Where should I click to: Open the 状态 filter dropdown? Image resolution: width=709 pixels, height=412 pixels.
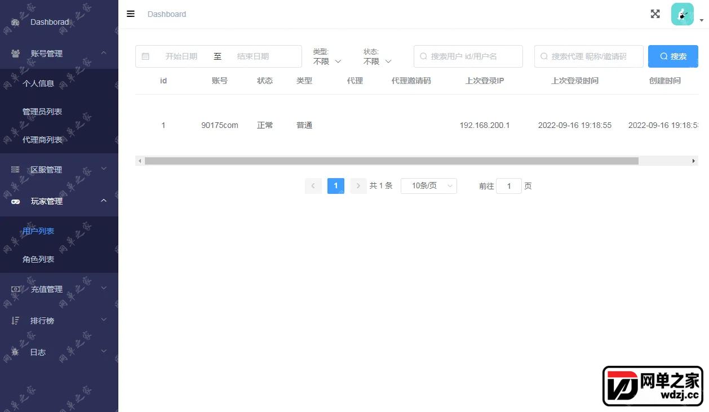pos(378,61)
